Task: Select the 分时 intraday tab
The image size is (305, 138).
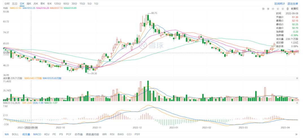Action: [7, 3]
